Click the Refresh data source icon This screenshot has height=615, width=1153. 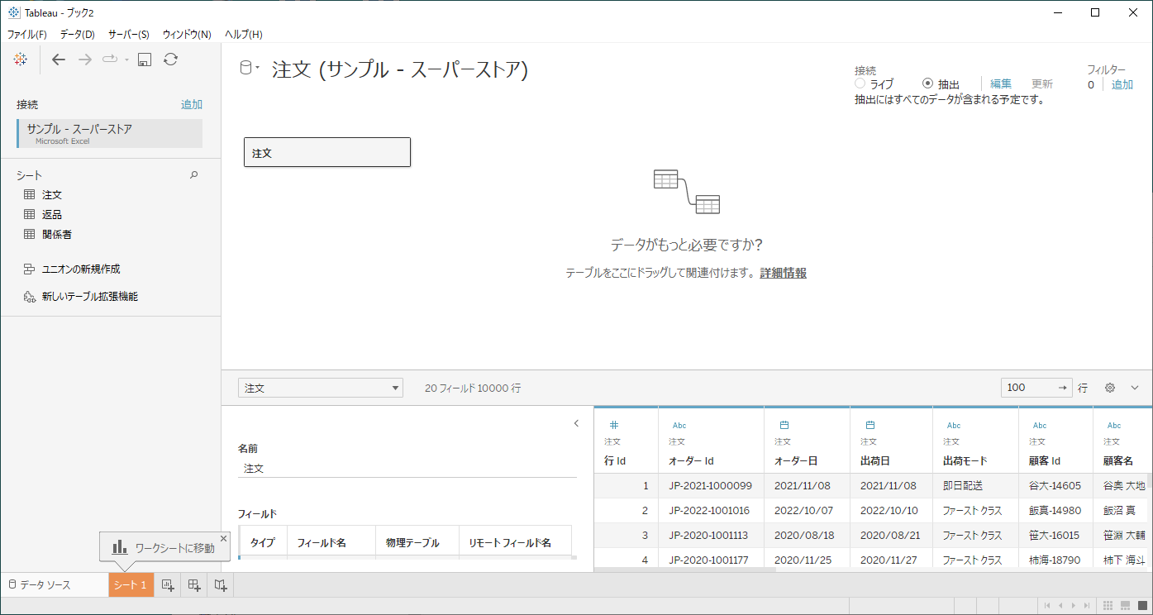(x=170, y=59)
